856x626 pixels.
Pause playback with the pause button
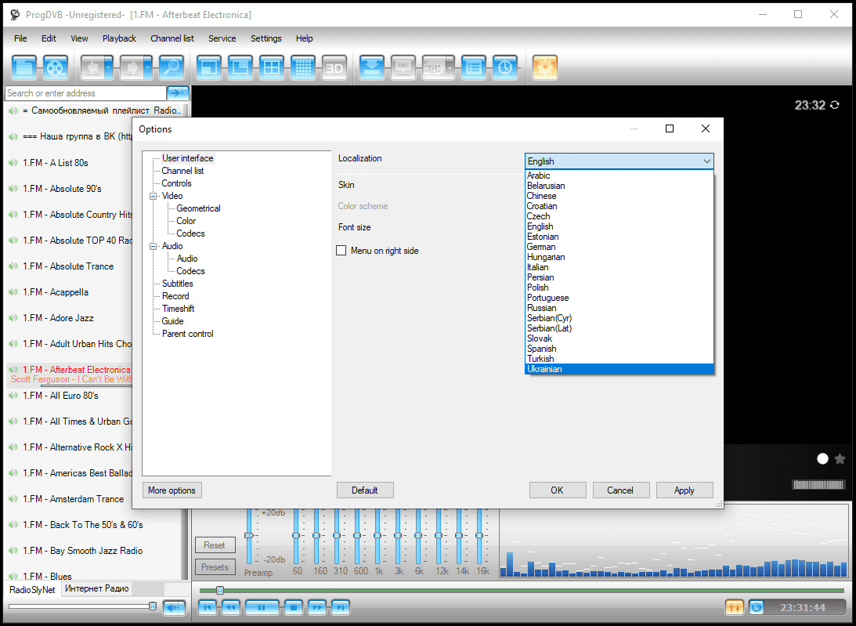point(262,607)
